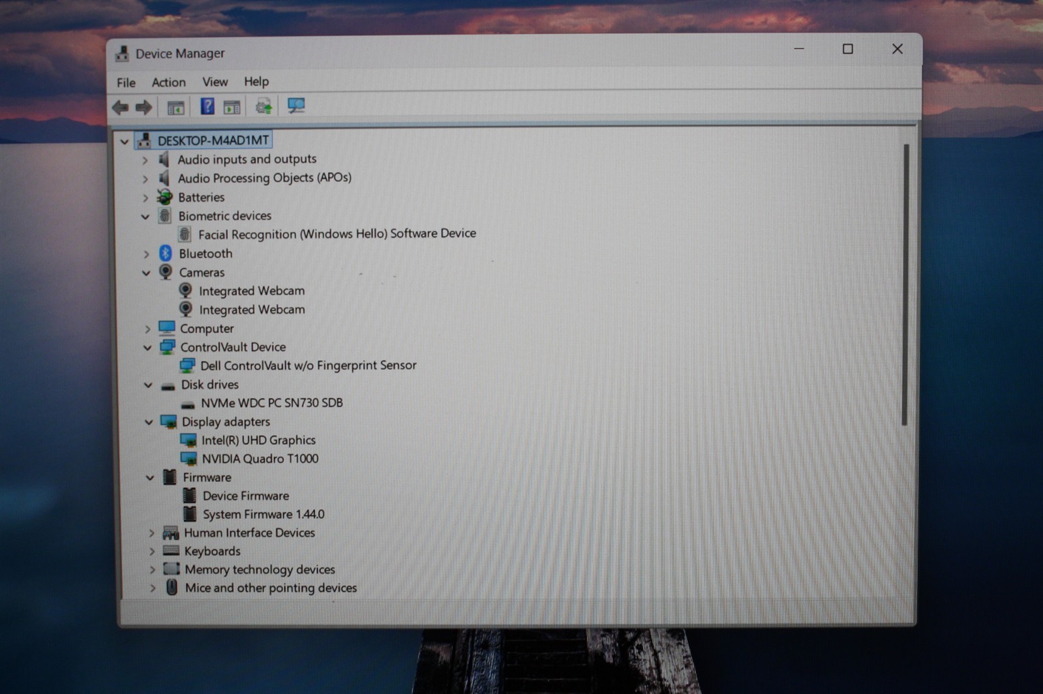Click the Properties pane toolbar icon
1043x694 pixels.
click(x=232, y=108)
